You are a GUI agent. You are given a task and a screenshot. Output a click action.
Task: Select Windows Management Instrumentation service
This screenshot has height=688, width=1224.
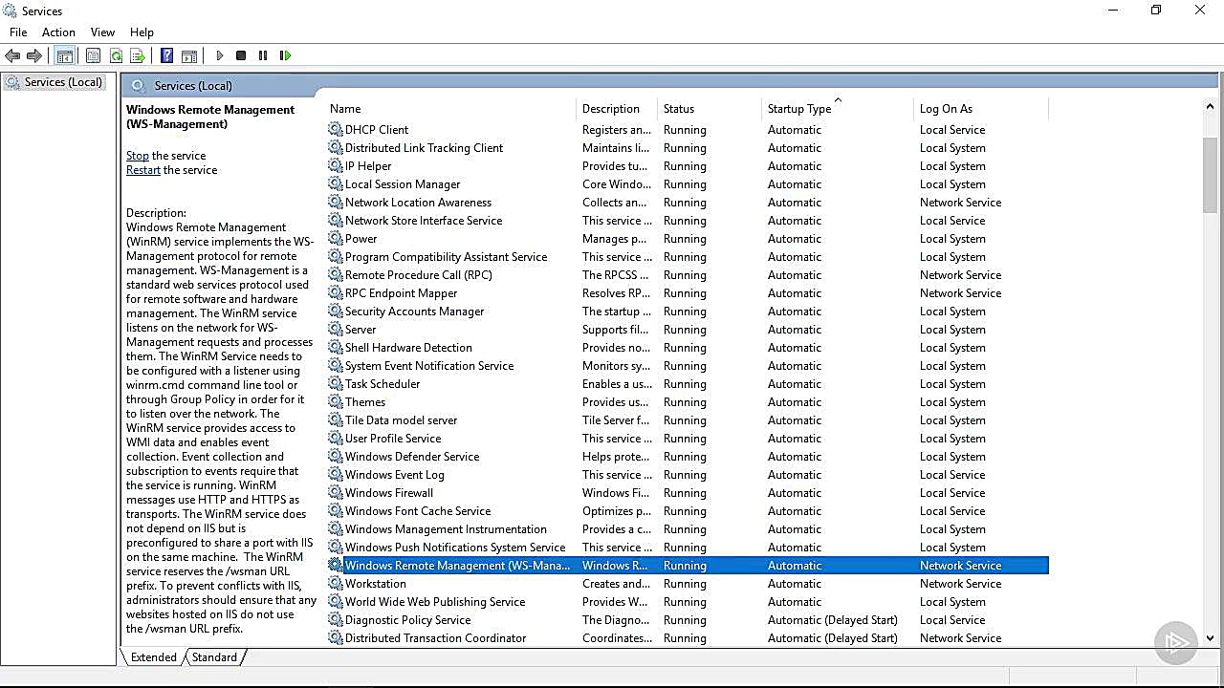click(687, 528)
